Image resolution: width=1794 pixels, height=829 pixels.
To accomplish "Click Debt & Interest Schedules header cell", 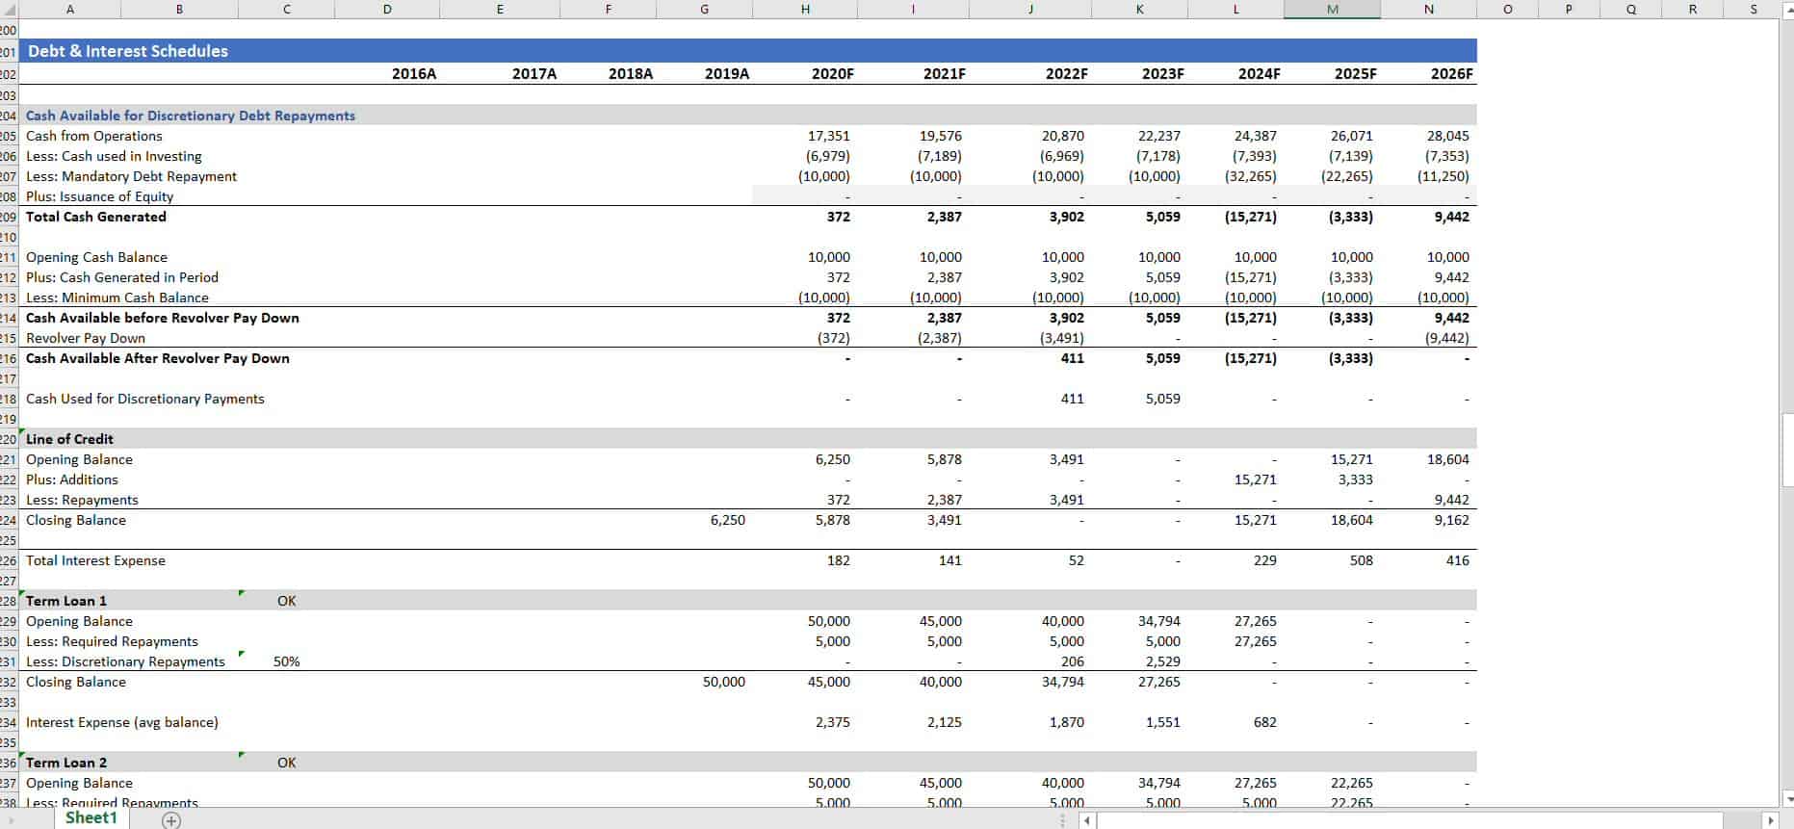I will point(128,51).
